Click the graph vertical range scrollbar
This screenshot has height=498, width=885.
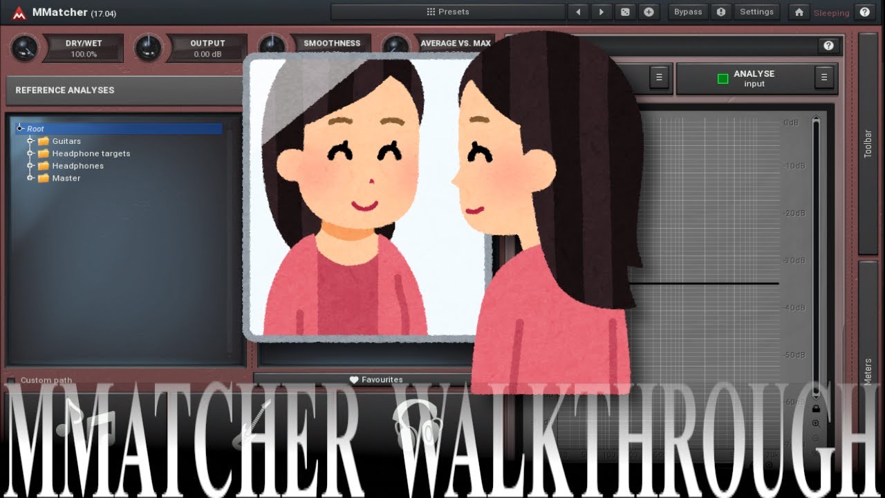click(x=816, y=257)
